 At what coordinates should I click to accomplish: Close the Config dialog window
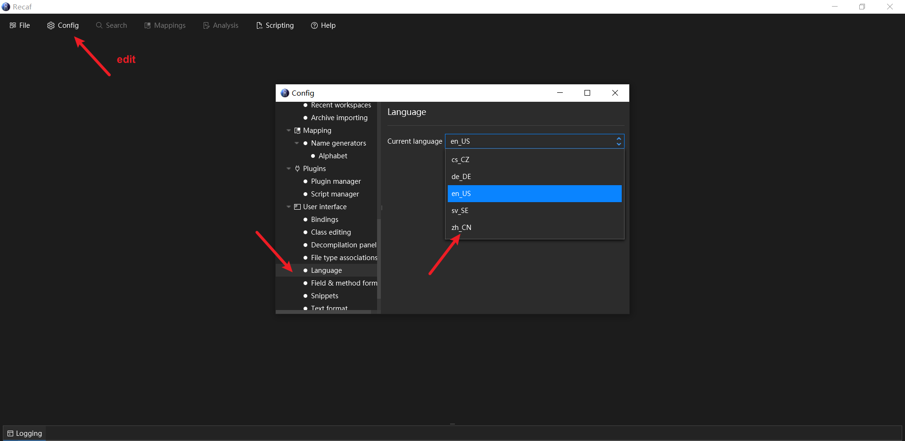point(615,93)
